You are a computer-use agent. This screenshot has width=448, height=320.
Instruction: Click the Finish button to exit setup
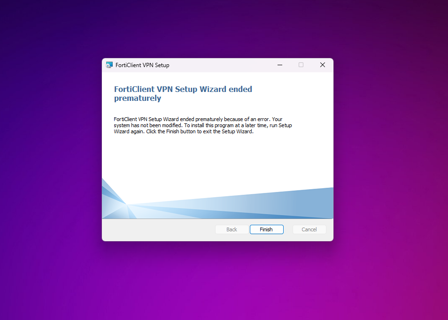(266, 229)
